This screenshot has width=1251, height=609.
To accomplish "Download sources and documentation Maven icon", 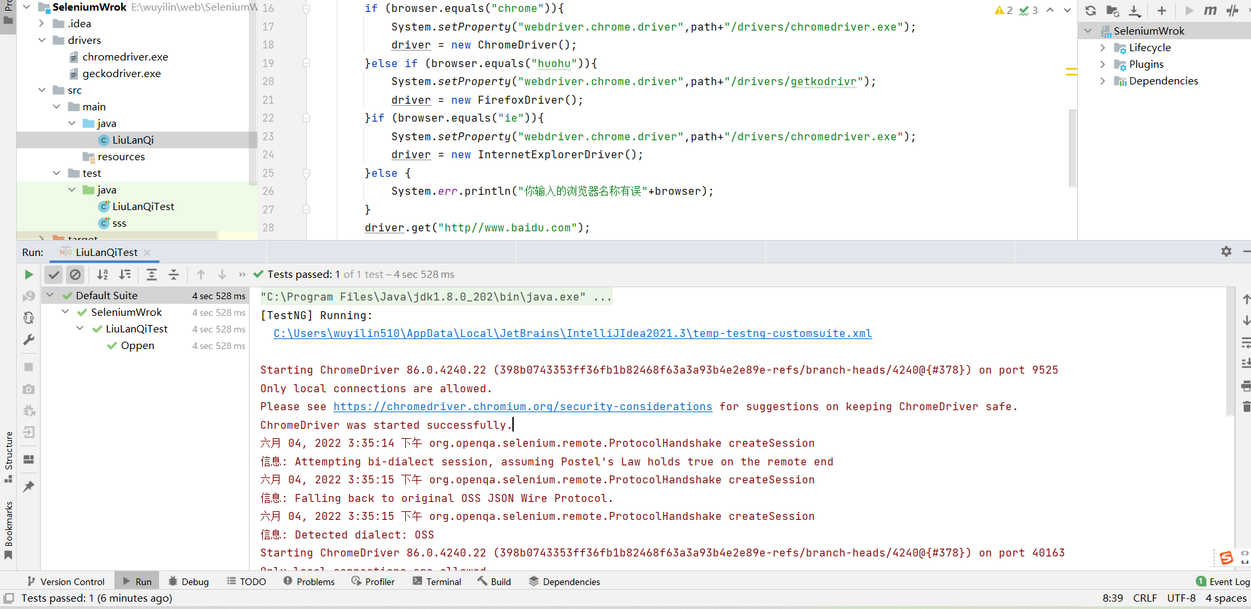I will click(x=1135, y=11).
